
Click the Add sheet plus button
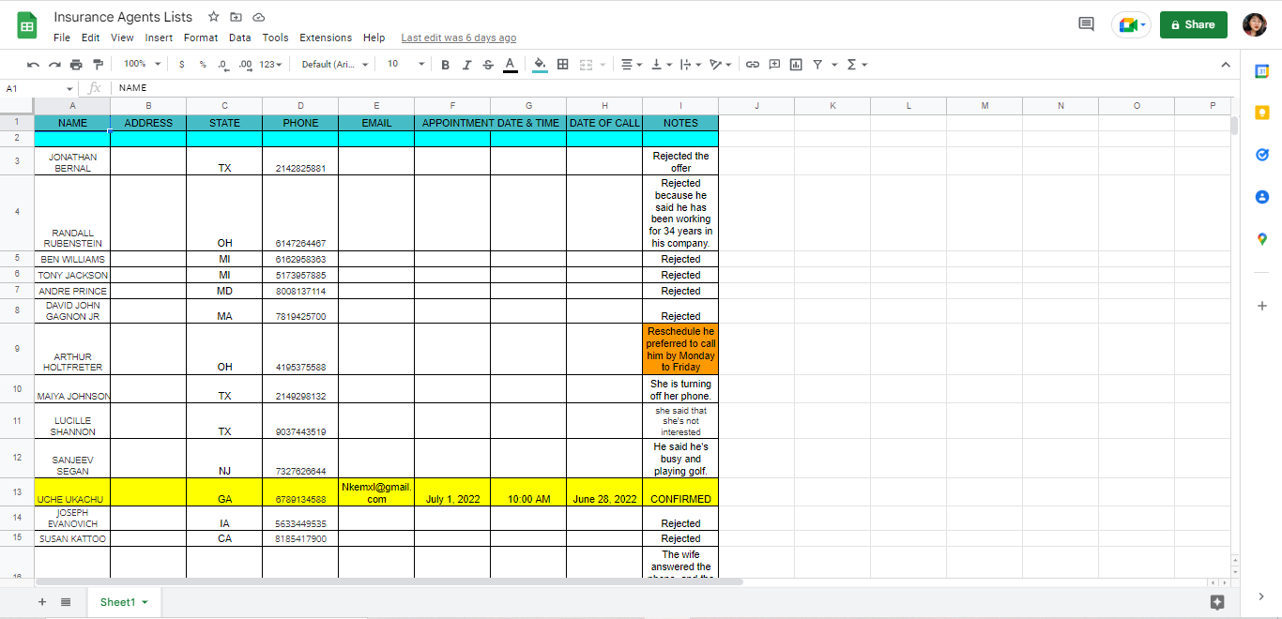41,602
